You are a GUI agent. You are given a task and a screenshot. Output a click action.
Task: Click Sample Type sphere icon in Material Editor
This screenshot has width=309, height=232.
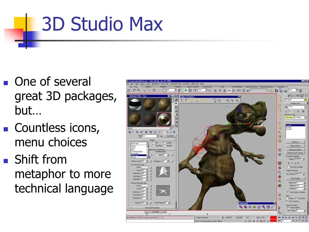click(x=176, y=100)
